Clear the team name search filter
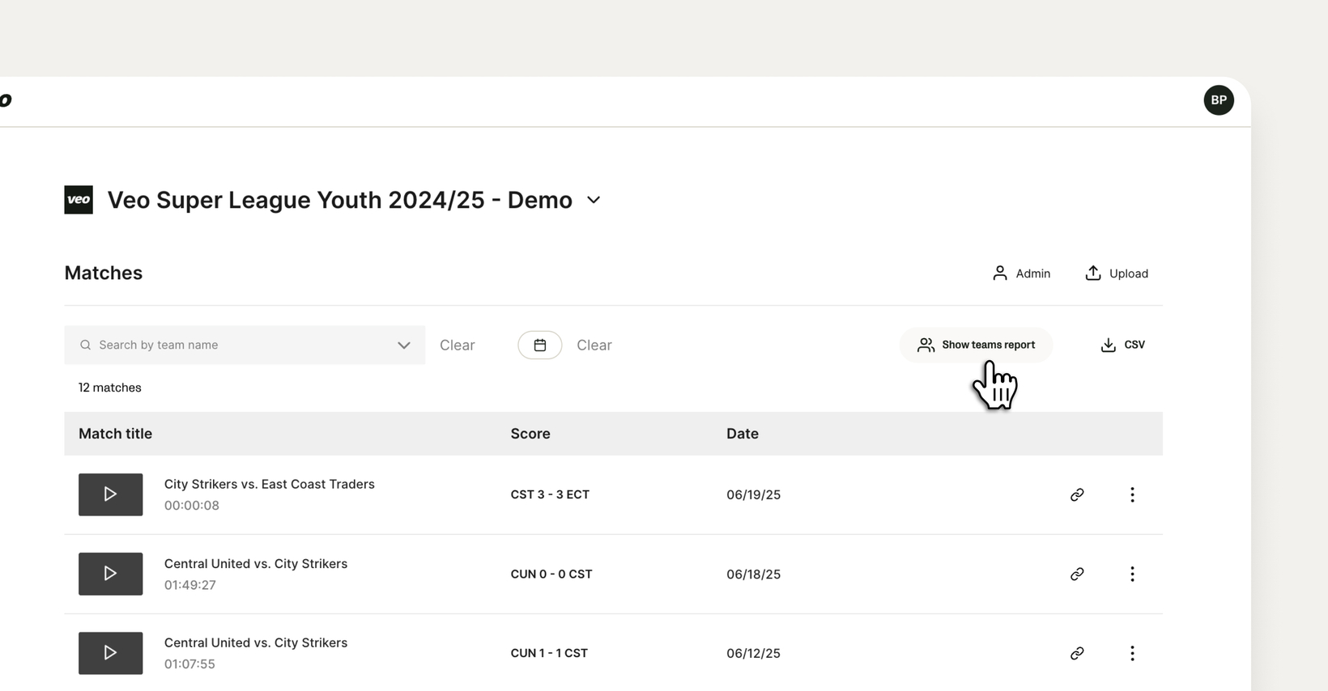1328x691 pixels. 457,345
